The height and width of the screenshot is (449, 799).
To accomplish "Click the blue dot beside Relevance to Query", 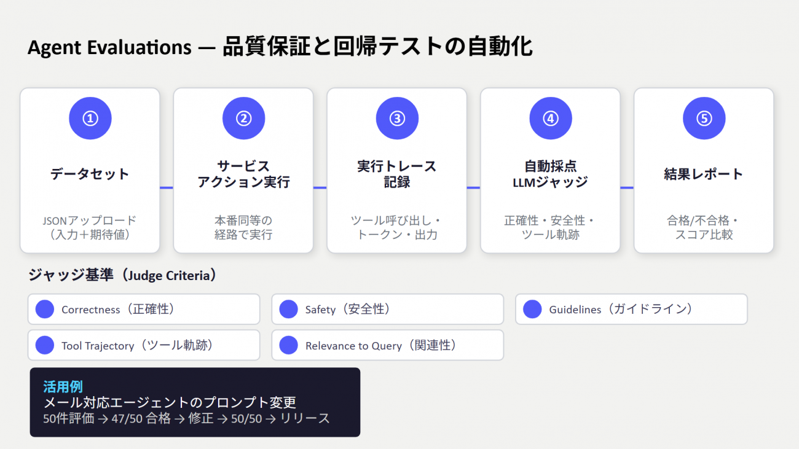I will coord(288,345).
